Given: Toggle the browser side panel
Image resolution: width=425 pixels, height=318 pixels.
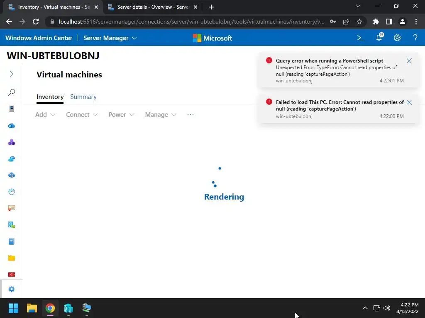Looking at the screenshot, I should tap(389, 22).
